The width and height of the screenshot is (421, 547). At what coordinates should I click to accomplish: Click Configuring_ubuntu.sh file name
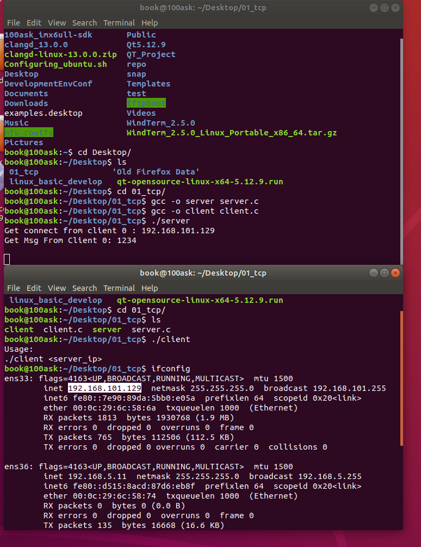point(55,64)
